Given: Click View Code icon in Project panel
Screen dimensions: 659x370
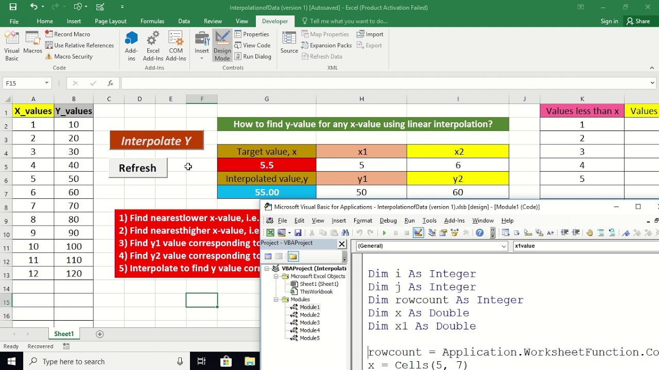Looking at the screenshot, I should 268,256.
